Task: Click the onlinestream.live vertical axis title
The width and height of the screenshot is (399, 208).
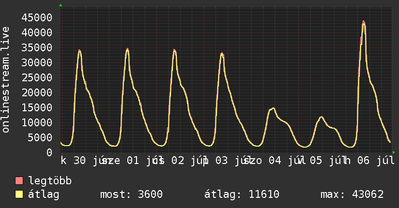Action: [5, 80]
